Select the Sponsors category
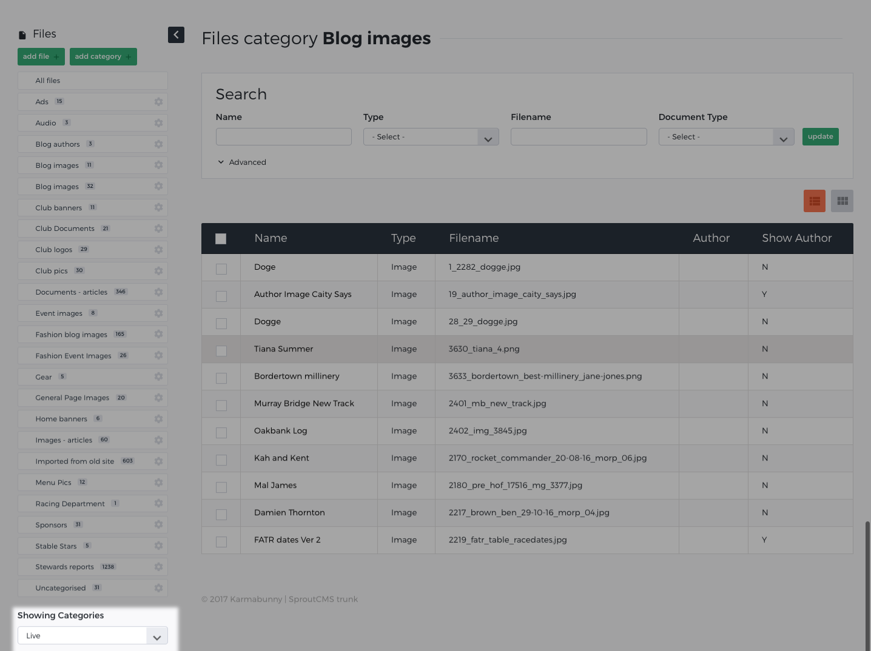 click(x=93, y=525)
